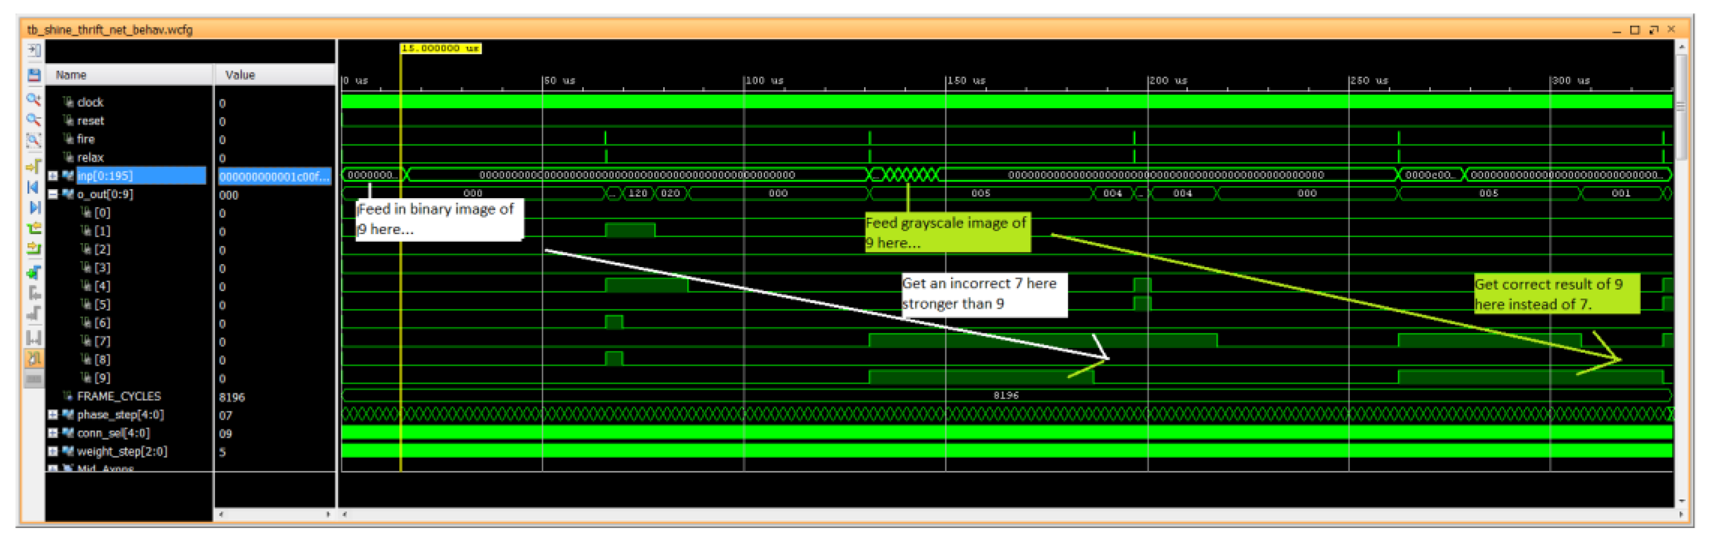Click the Zoom Out magnifier icon
Image resolution: width=1713 pixels, height=551 pixels.
click(x=33, y=120)
